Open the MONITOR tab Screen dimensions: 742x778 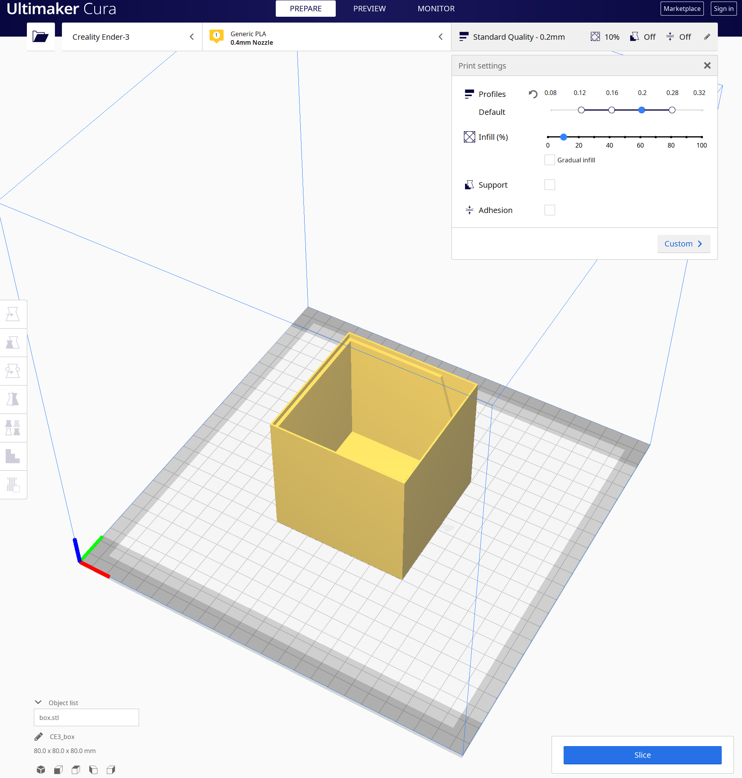[x=436, y=8]
